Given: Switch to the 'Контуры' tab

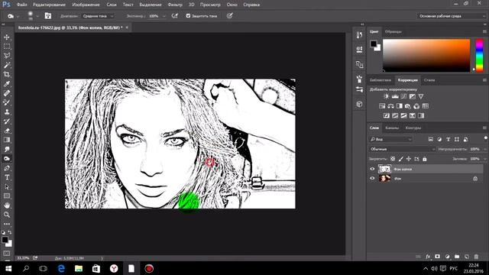Looking at the screenshot, I should pyautogui.click(x=413, y=128).
